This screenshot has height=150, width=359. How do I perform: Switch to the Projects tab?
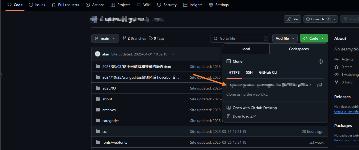point(120,5)
